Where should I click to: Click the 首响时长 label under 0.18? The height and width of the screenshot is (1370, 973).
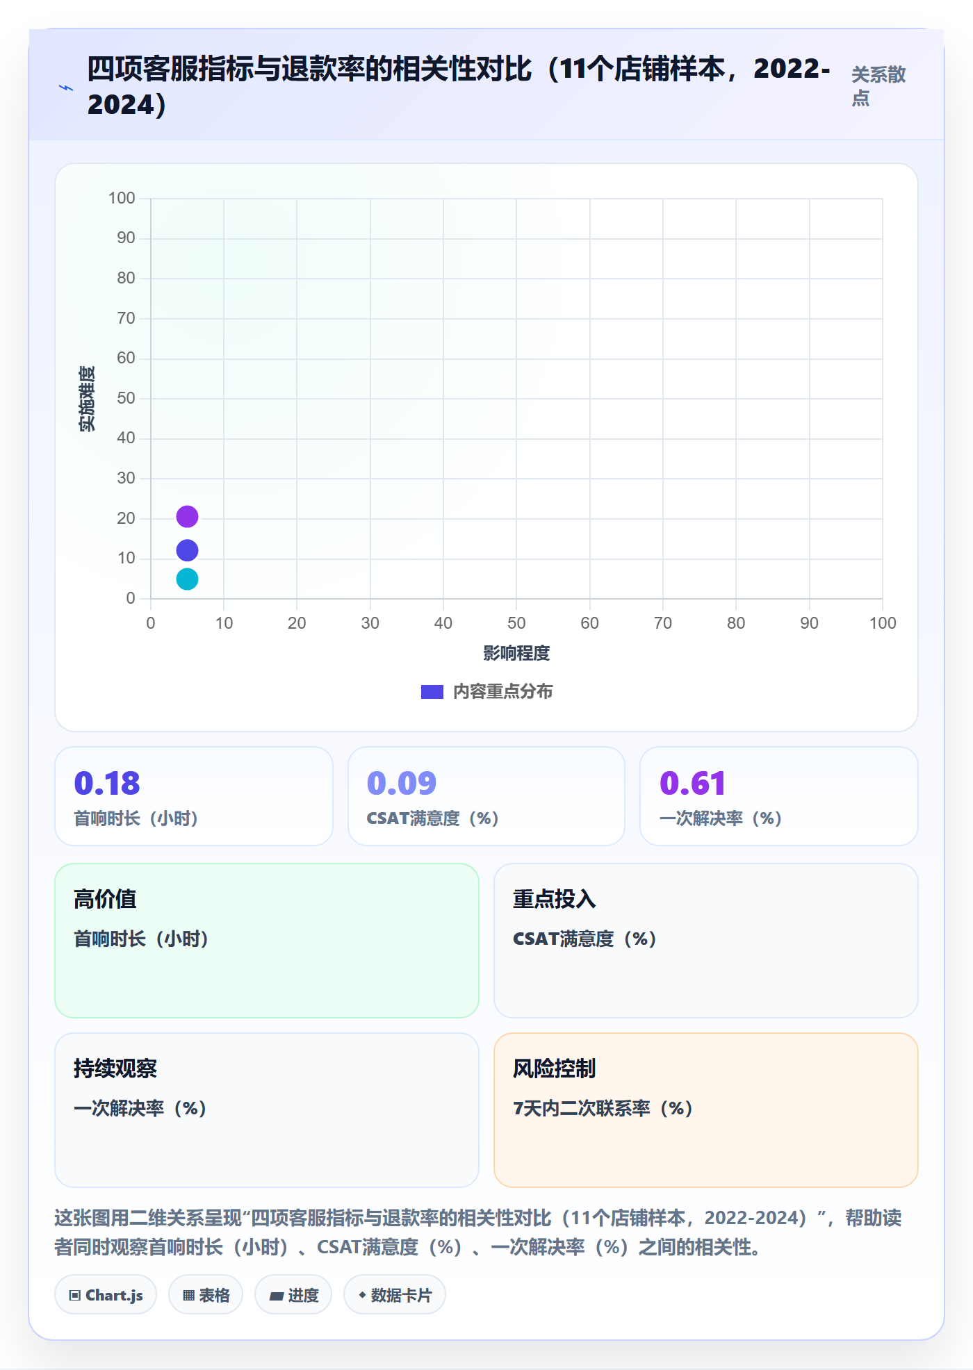(137, 818)
